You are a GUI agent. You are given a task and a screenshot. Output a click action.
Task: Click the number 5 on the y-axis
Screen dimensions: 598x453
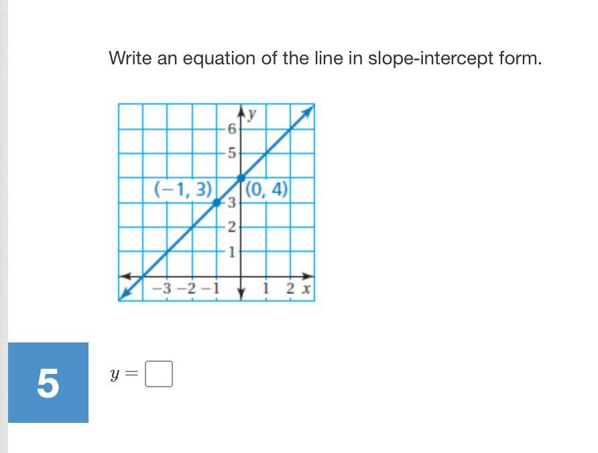pyautogui.click(x=232, y=153)
